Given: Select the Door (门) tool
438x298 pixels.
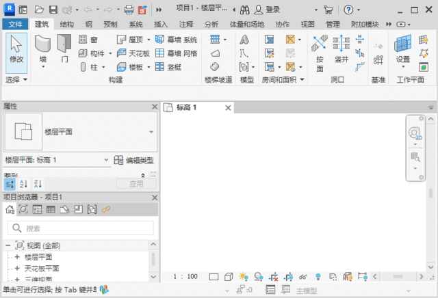Looking at the screenshot, I should 64,49.
